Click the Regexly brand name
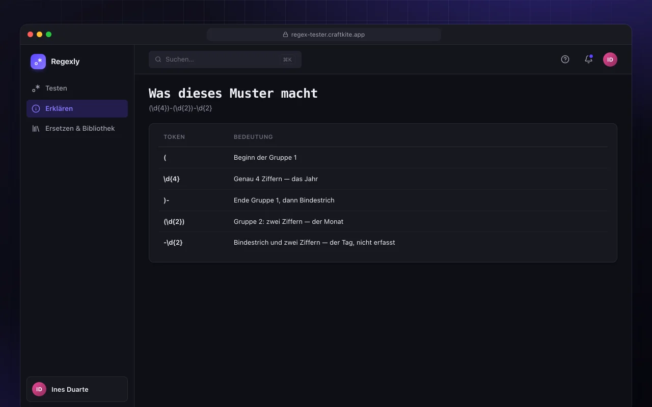 click(65, 62)
